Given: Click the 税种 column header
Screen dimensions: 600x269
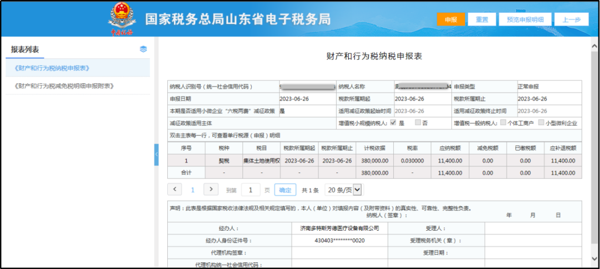Looking at the screenshot, I should click(x=224, y=148).
